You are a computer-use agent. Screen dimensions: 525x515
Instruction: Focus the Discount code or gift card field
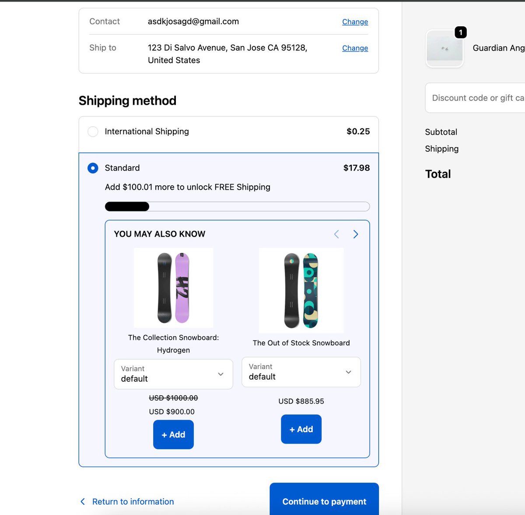[x=475, y=98]
